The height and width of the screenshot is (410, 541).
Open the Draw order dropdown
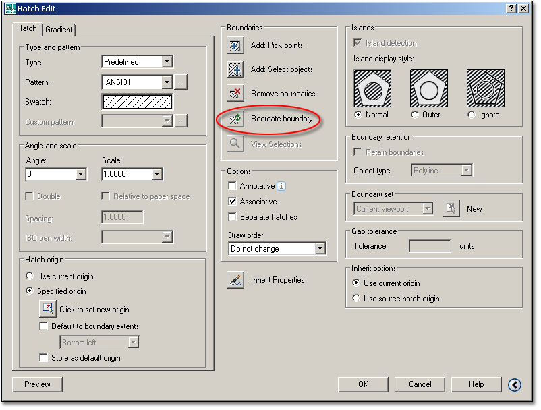(319, 249)
